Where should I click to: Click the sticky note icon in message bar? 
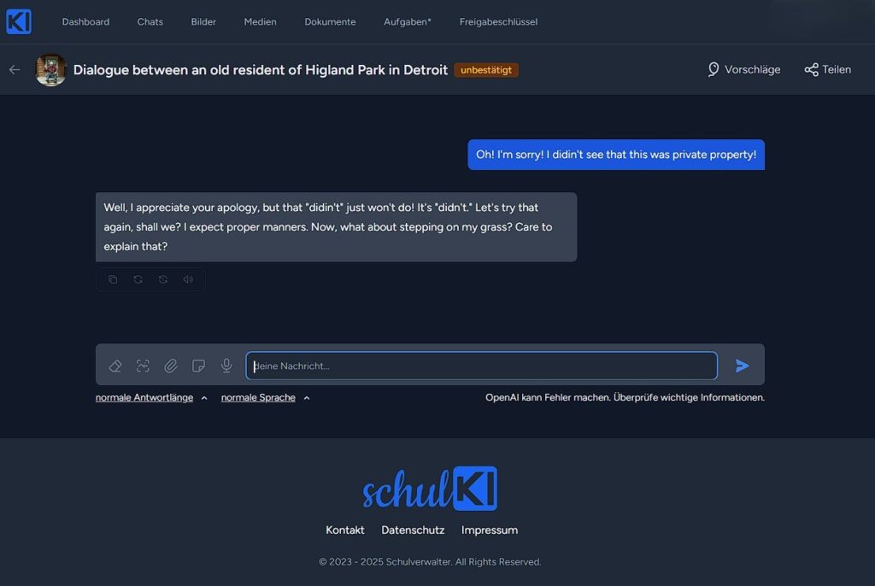pos(198,366)
